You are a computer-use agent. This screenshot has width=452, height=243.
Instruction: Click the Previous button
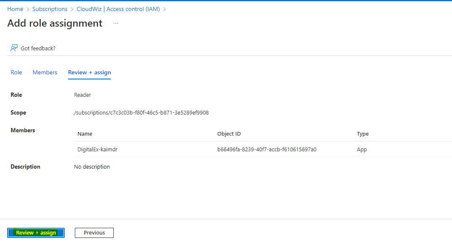94,232
